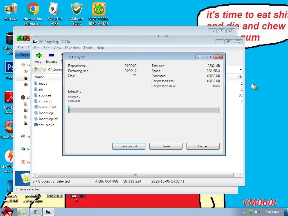Select the sources folder icon
The image size is (288, 216).
[36, 95]
